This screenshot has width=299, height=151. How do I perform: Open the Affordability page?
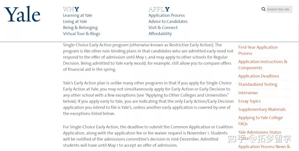coord(160,34)
